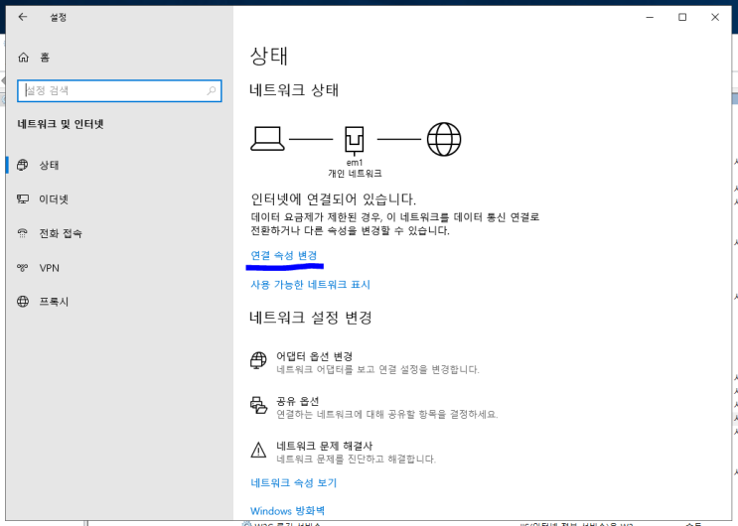This screenshot has height=526, width=738.
Task: Click the VPN icon in sidebar
Action: point(23,268)
